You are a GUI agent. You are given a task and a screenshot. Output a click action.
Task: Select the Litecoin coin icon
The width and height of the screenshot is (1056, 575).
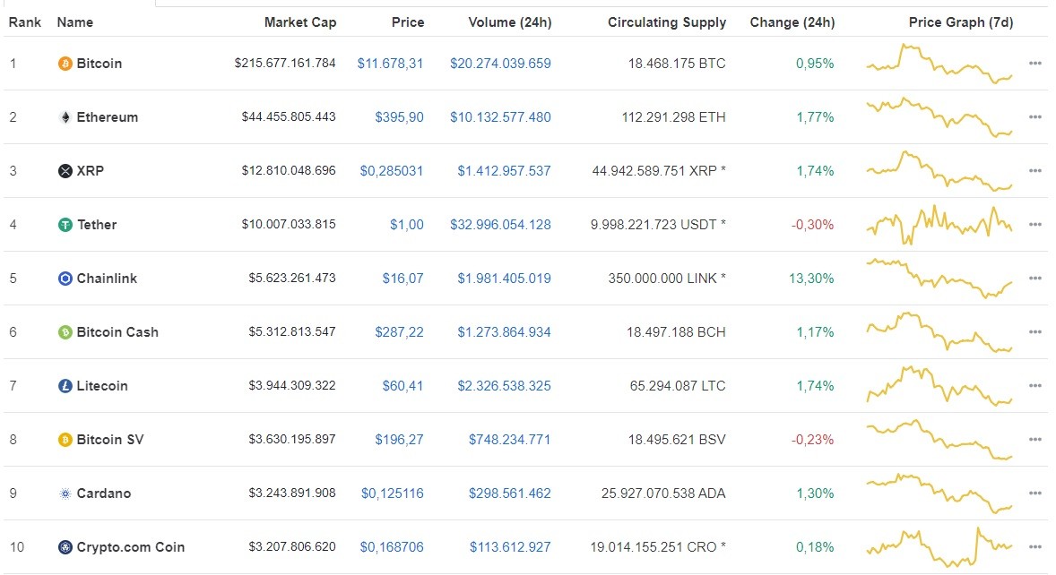tap(65, 386)
